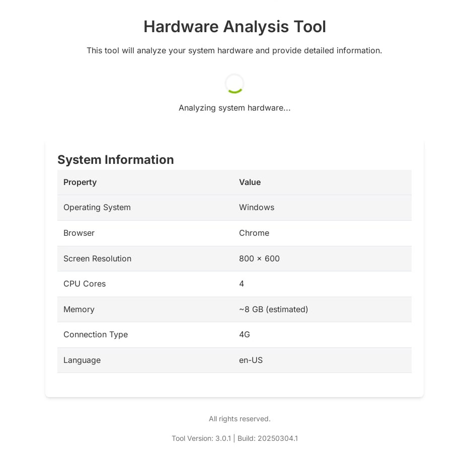Click the Tool Version and Build footer text

click(234, 438)
